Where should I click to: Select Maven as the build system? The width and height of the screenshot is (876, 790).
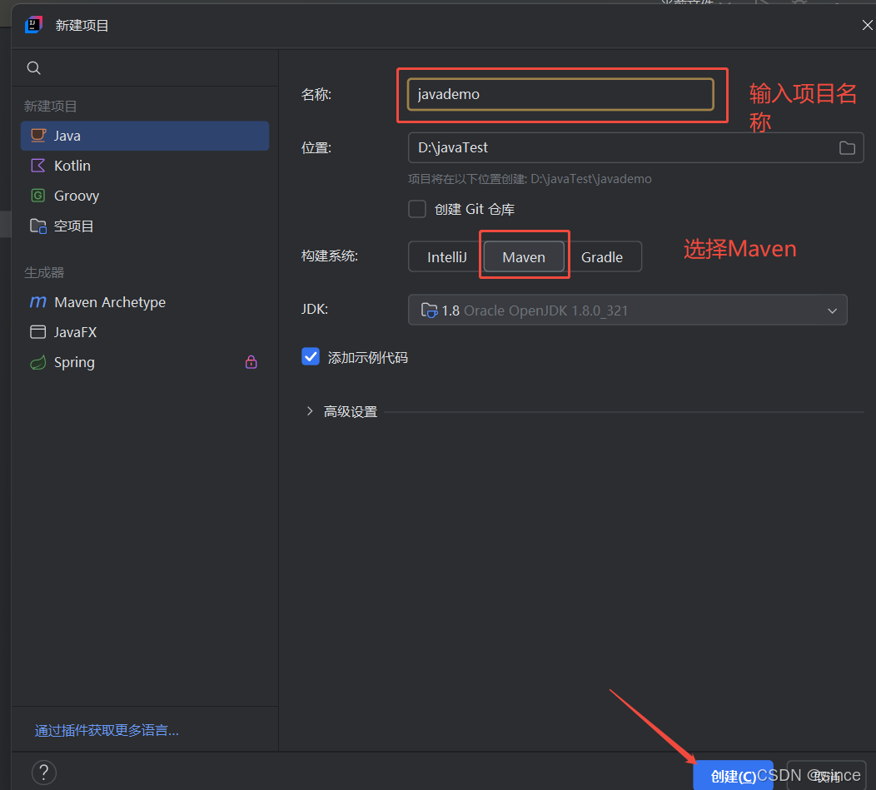click(524, 257)
